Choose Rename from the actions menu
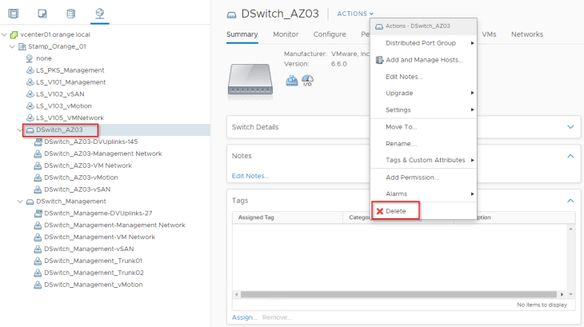Screen dimensions: 584x327 coord(401,144)
